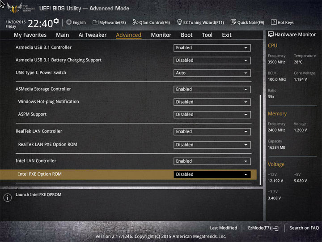Go to the Boot tab

pyautogui.click(x=186, y=35)
